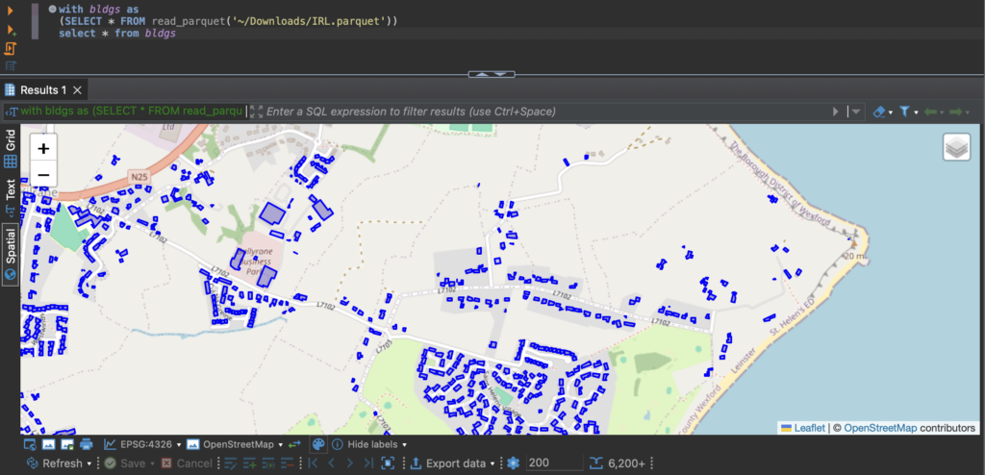Go to the last row icon
The width and height of the screenshot is (985, 475).
(369, 463)
